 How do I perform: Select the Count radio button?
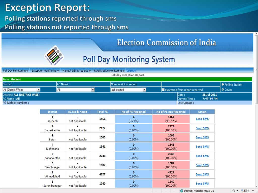[223, 89]
